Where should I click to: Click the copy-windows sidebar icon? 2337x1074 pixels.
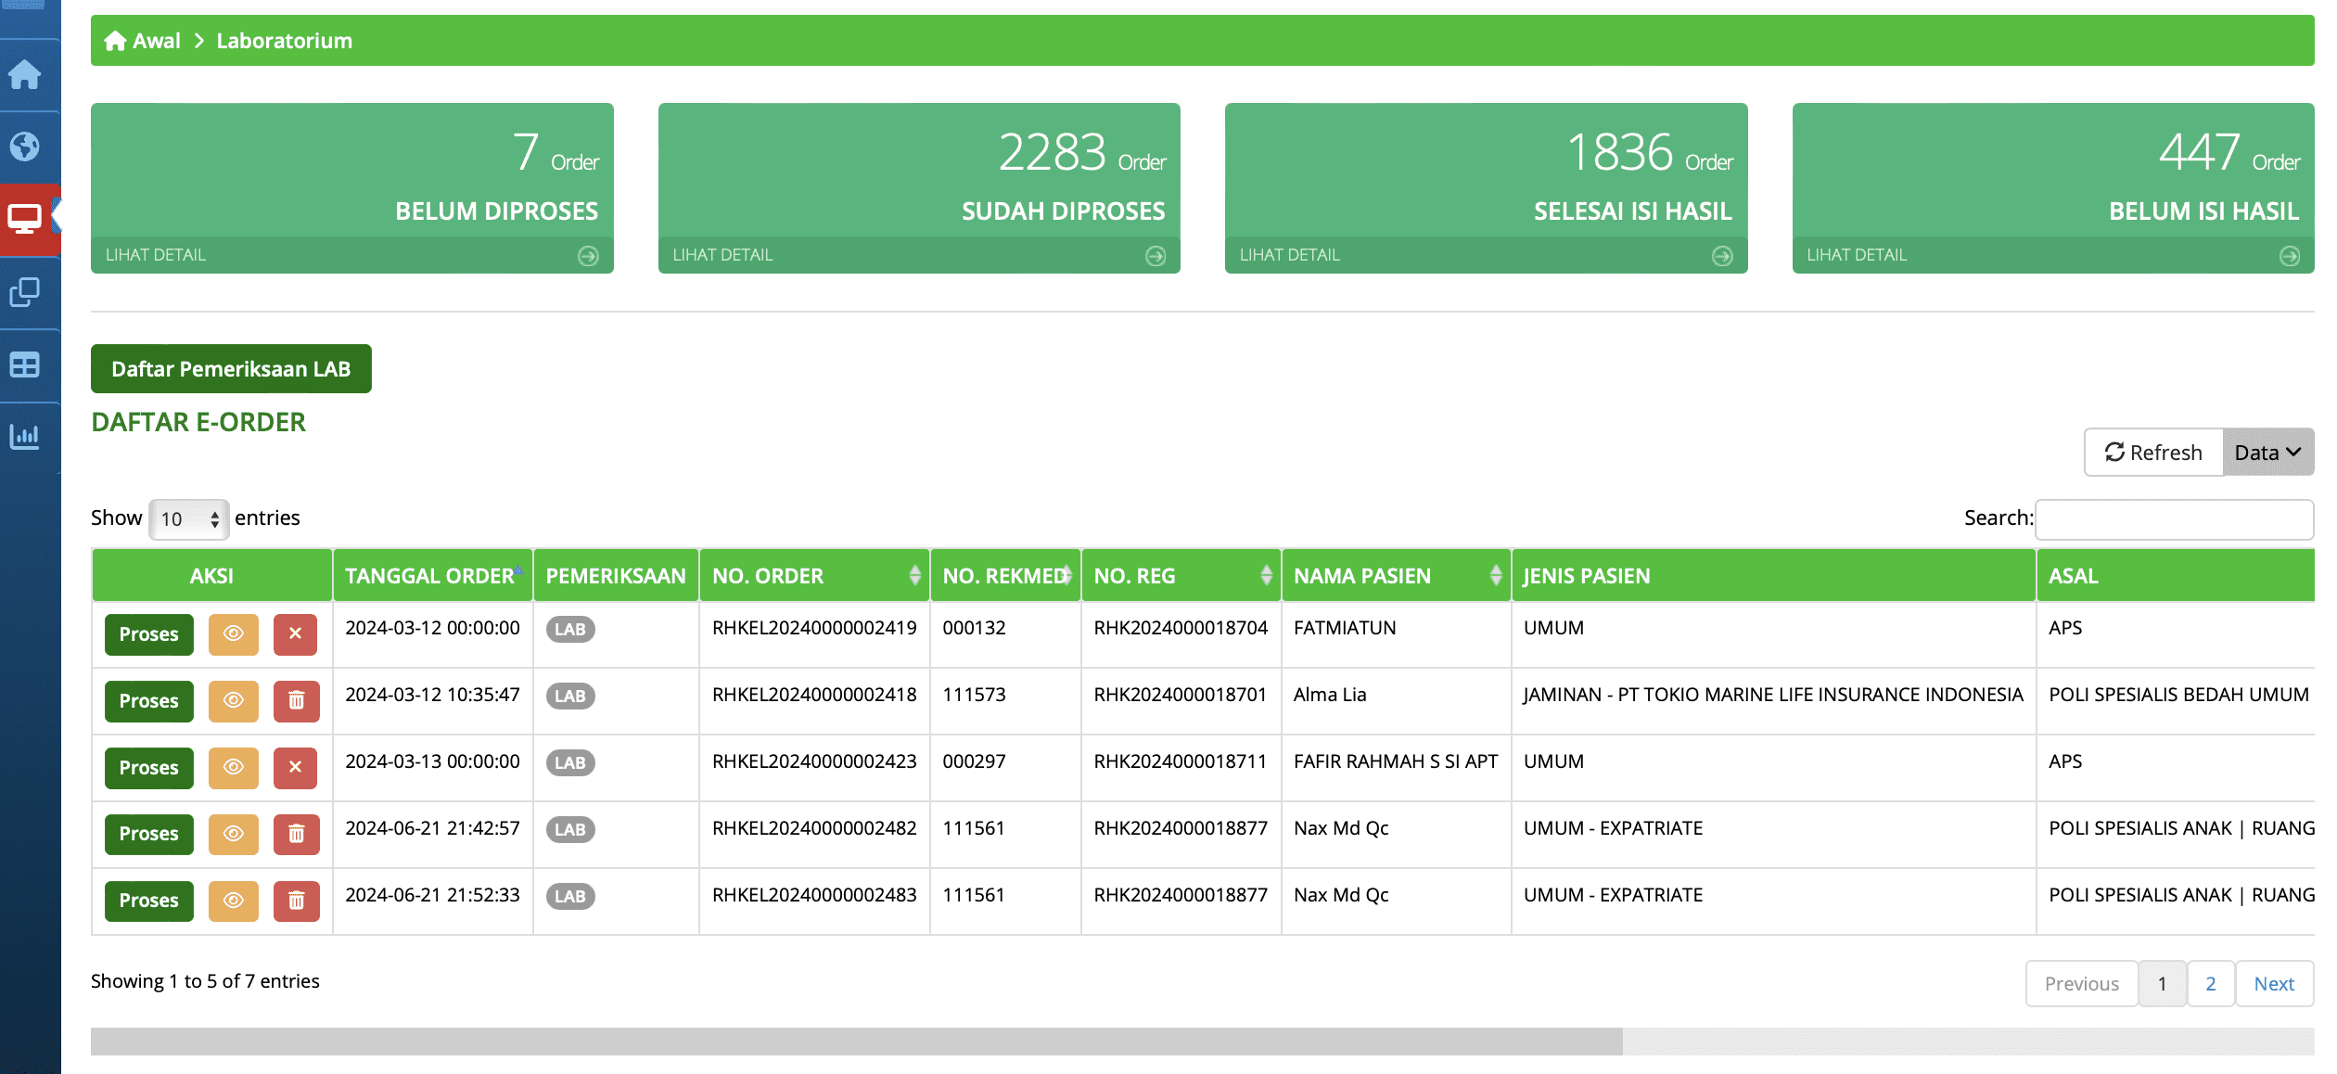click(x=25, y=292)
